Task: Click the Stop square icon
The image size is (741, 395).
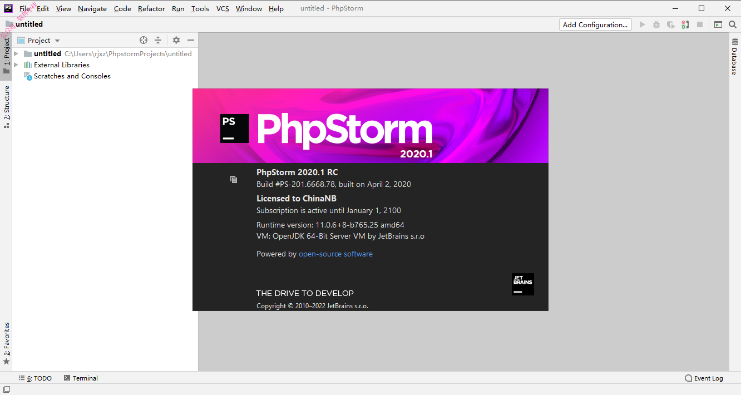Action: pyautogui.click(x=700, y=24)
